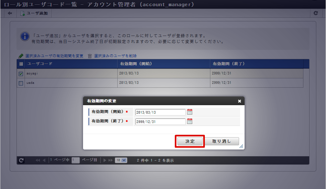Click ueda's start date 2013/03/13 cell
The height and width of the screenshot is (189, 326).
pos(164,83)
